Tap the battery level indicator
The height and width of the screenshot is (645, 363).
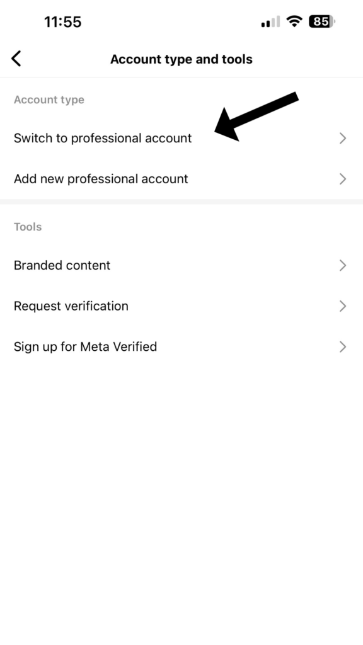tap(322, 21)
